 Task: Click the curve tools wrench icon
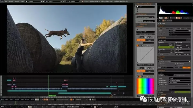[149, 45]
